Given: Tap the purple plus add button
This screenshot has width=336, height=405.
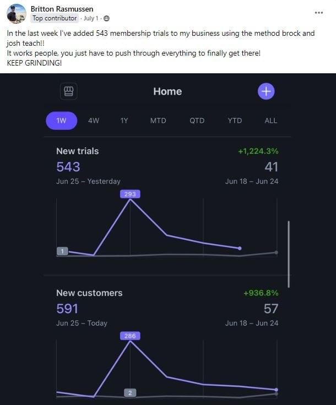Looking at the screenshot, I should tap(266, 91).
